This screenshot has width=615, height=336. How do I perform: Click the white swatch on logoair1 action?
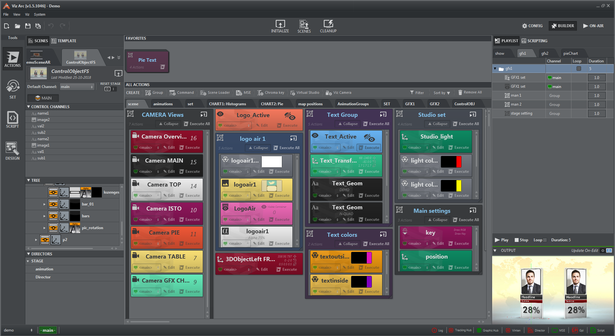point(271,162)
